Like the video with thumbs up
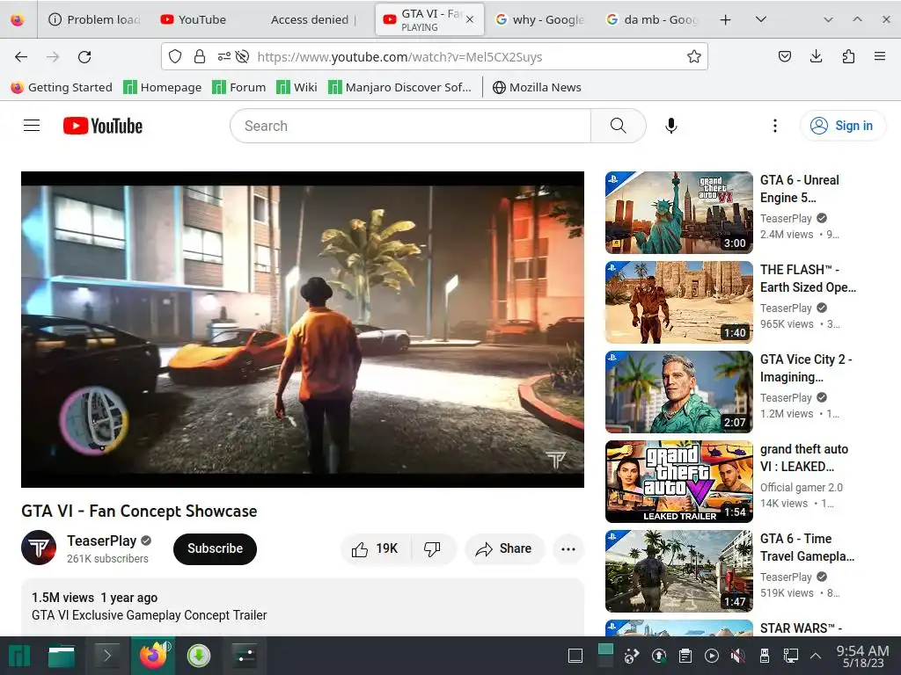 (375, 549)
